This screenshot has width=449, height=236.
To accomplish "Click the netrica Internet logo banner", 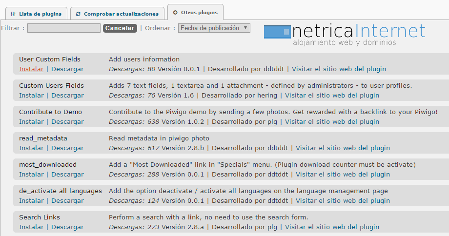I will pos(345,34).
